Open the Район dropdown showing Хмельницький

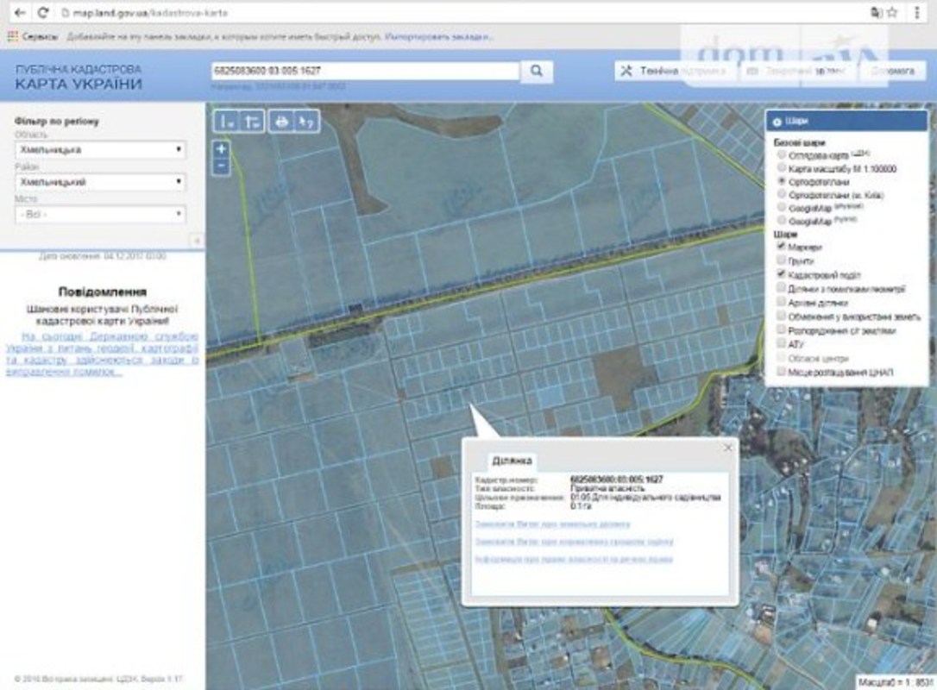point(100,182)
